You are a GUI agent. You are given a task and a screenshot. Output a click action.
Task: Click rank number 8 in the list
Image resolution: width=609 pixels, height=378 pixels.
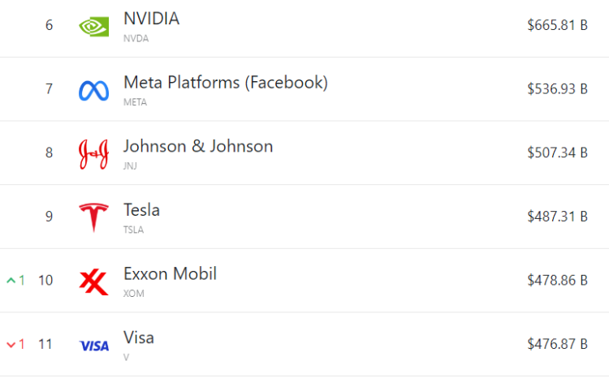tap(49, 152)
